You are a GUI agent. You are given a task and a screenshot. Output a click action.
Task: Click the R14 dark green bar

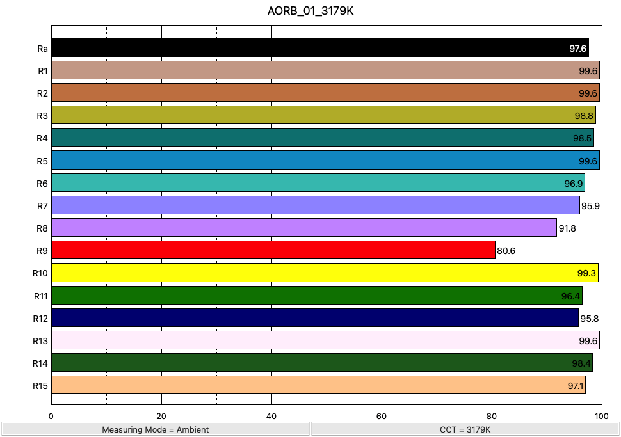click(322, 363)
